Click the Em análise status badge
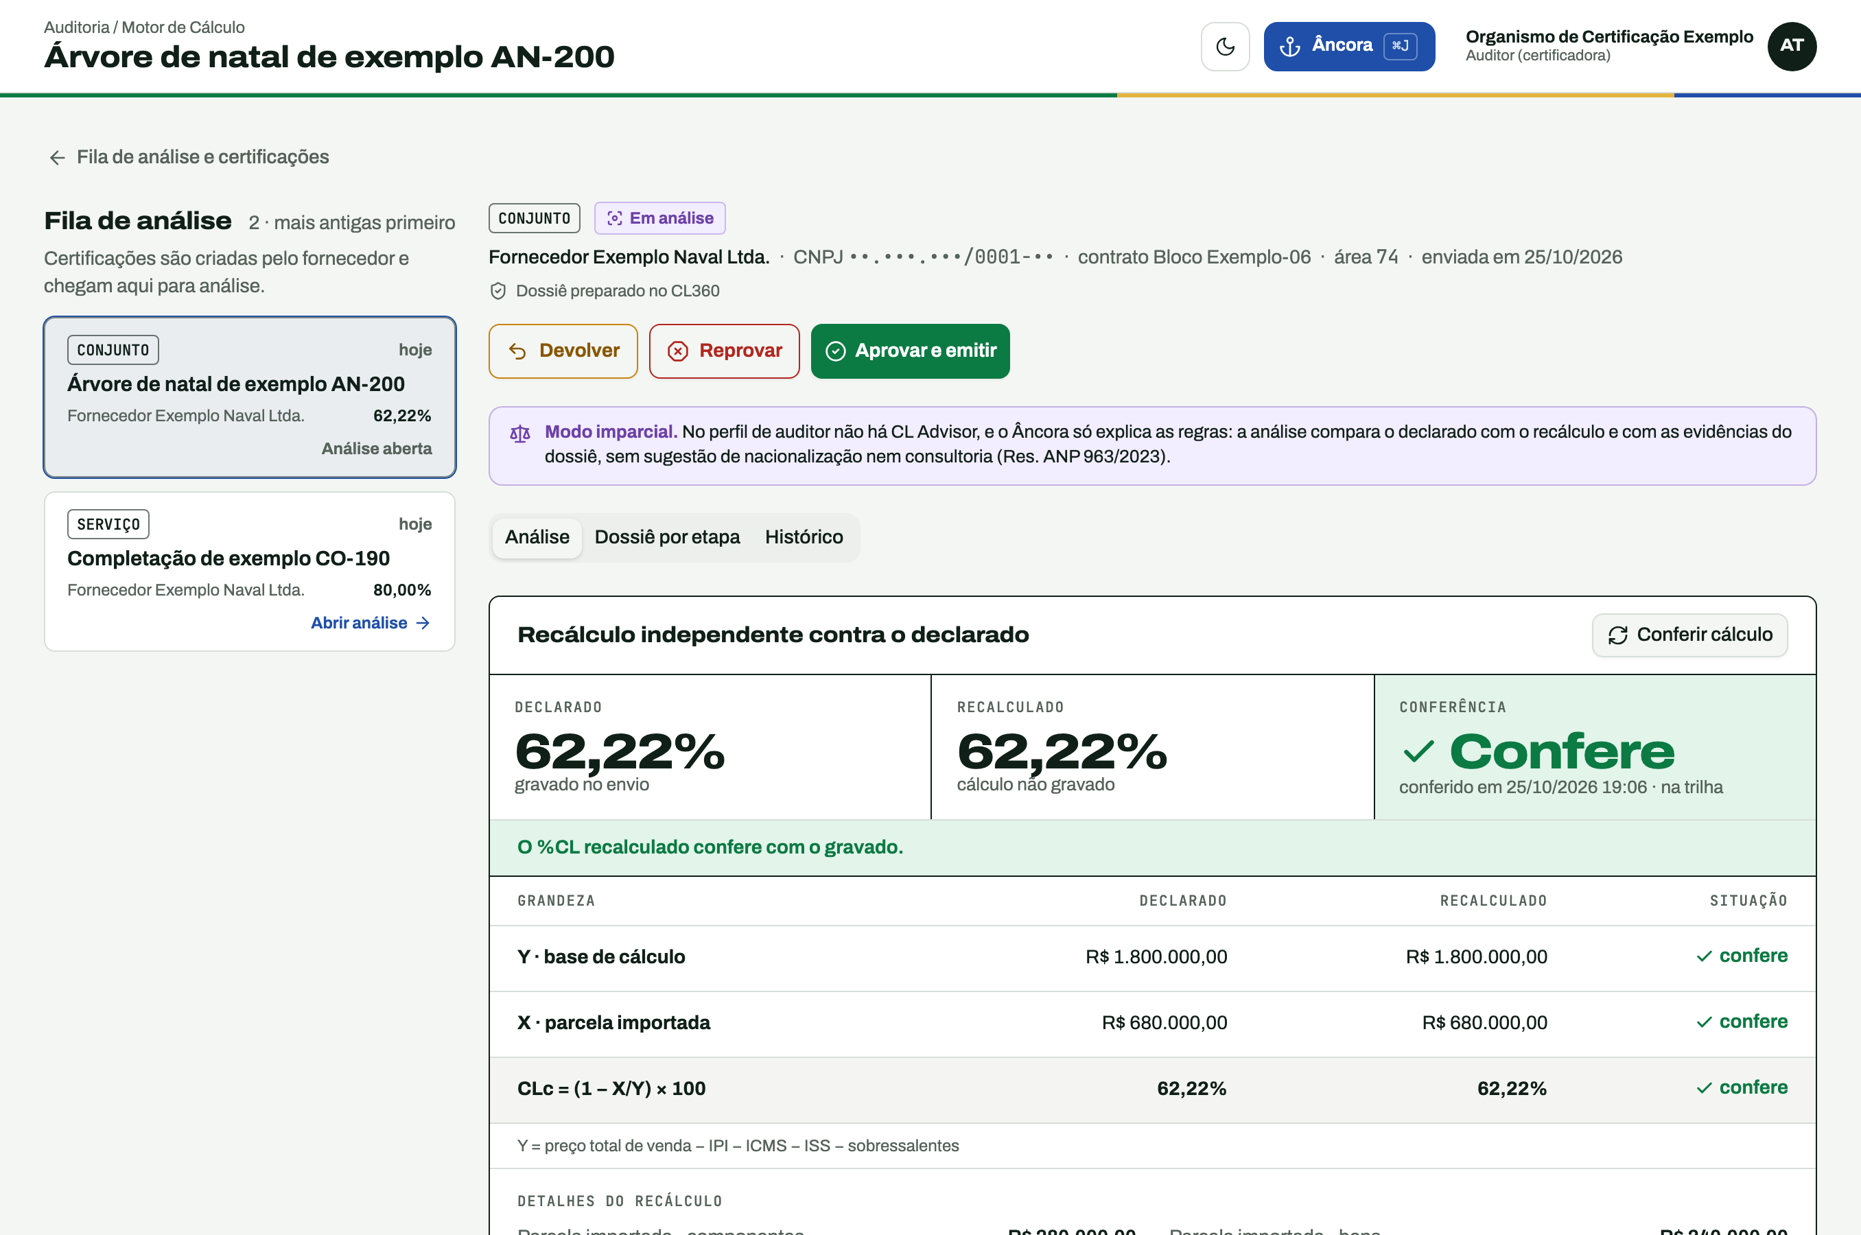Viewport: 1861px width, 1235px height. click(660, 218)
